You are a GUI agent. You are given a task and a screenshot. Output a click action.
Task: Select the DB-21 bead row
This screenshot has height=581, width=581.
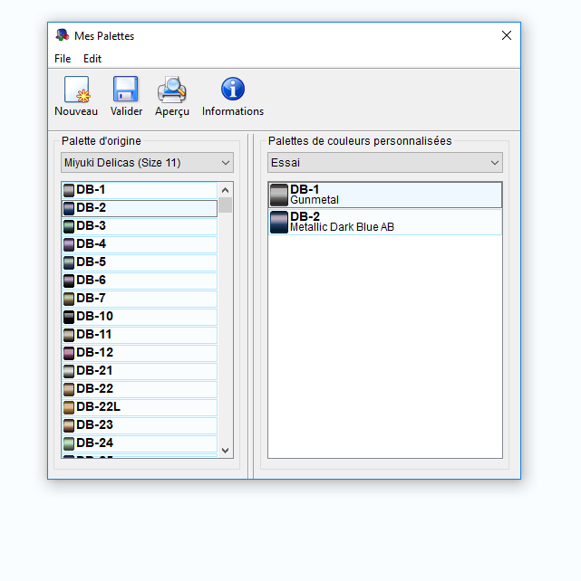coord(140,372)
